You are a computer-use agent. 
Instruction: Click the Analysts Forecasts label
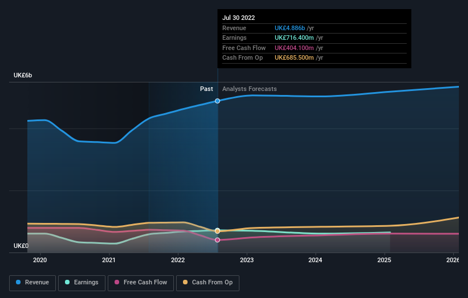(250, 89)
